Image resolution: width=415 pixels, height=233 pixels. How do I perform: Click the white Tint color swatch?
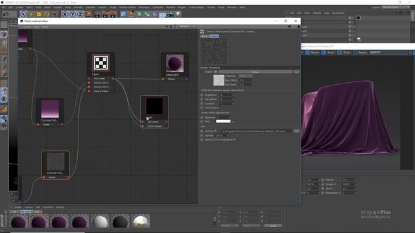(223, 121)
